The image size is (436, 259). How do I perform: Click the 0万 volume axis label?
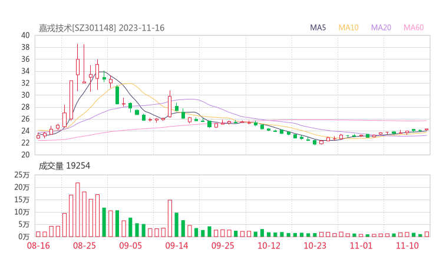(24, 237)
